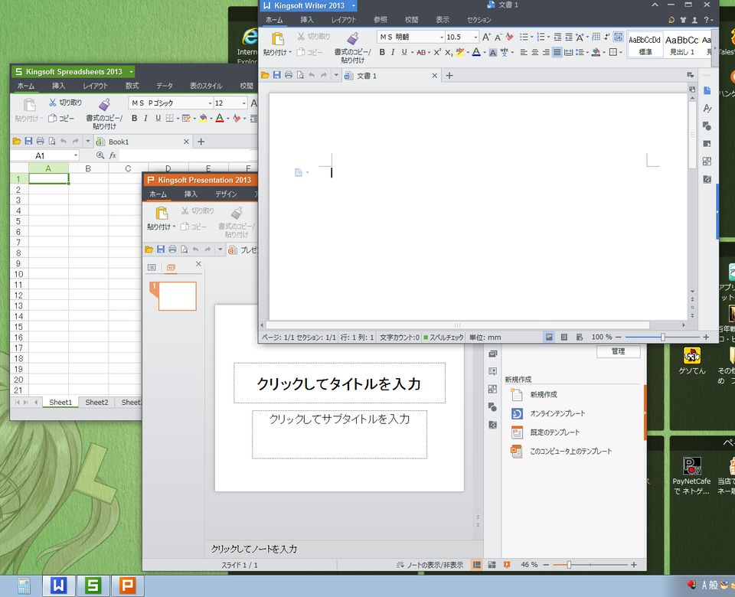Click the decrease indent icon in Writer
Image resolution: width=735 pixels, height=597 pixels.
(x=557, y=37)
